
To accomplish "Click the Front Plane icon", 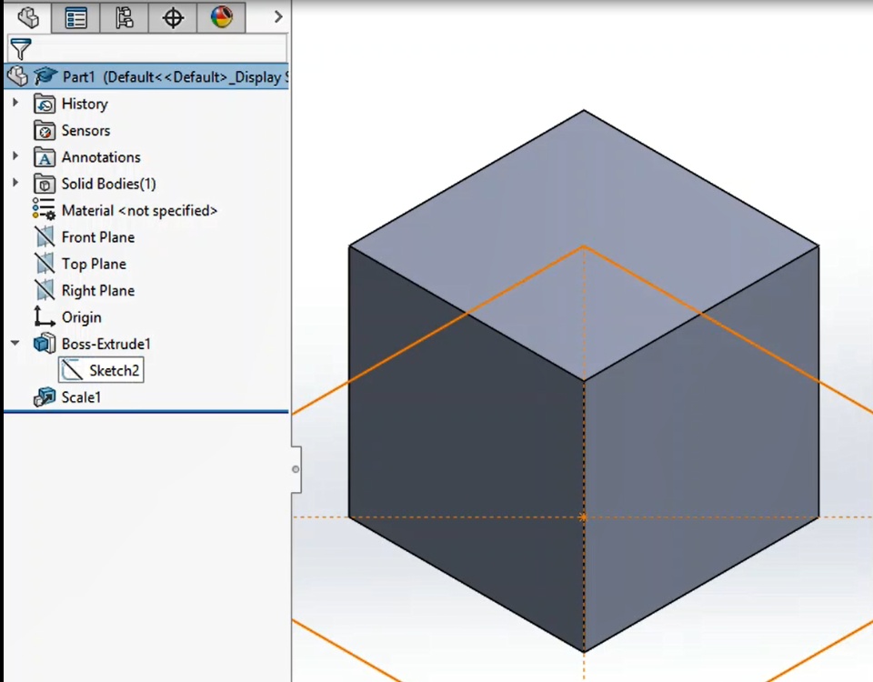I will 45,237.
